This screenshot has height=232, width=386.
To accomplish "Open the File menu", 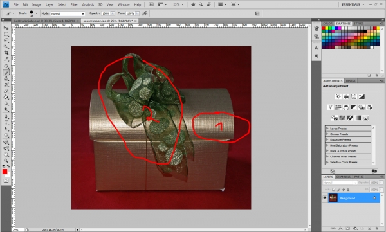I will [15, 4].
